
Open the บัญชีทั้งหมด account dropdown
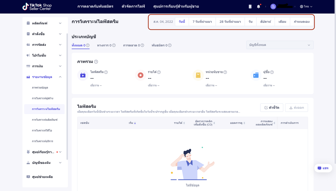tap(280, 45)
